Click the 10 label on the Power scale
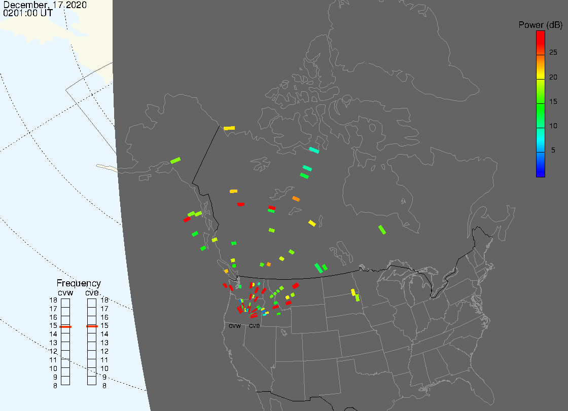This screenshot has width=568, height=411. (553, 126)
